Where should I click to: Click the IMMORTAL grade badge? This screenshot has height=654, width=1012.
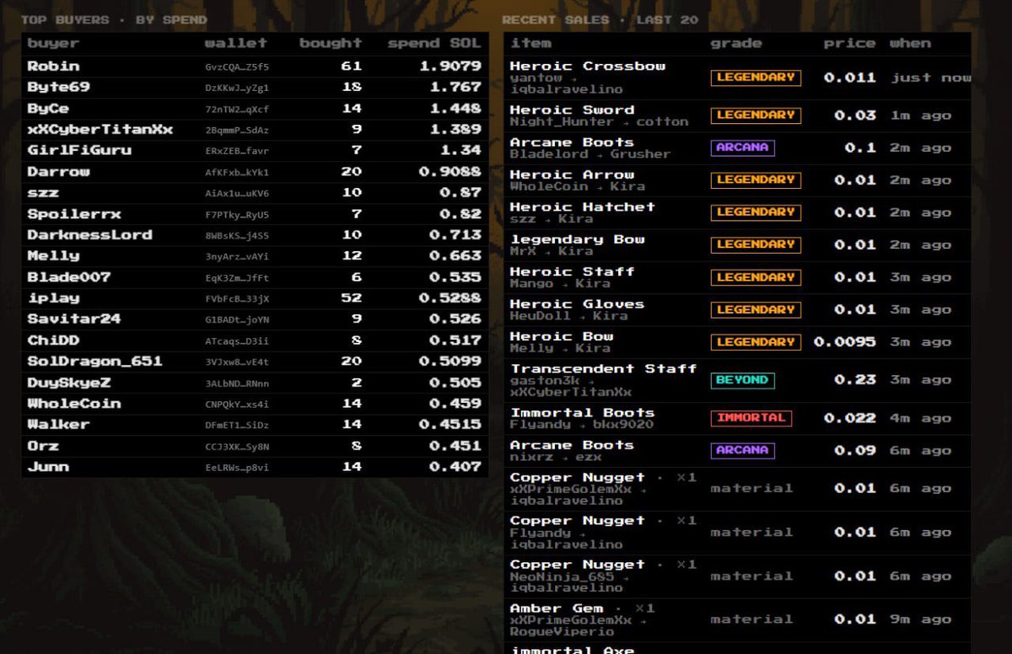pyautogui.click(x=751, y=418)
